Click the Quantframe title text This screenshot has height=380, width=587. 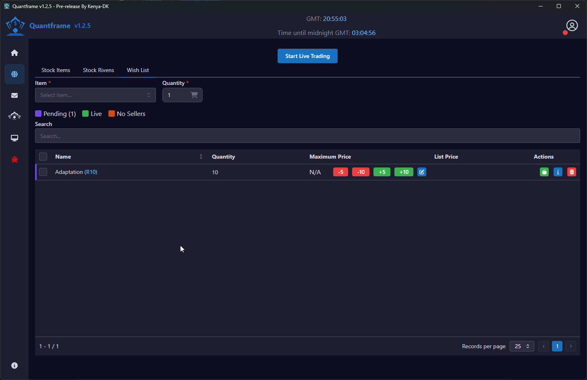pos(50,26)
